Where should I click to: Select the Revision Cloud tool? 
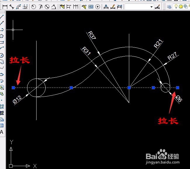(2, 62)
